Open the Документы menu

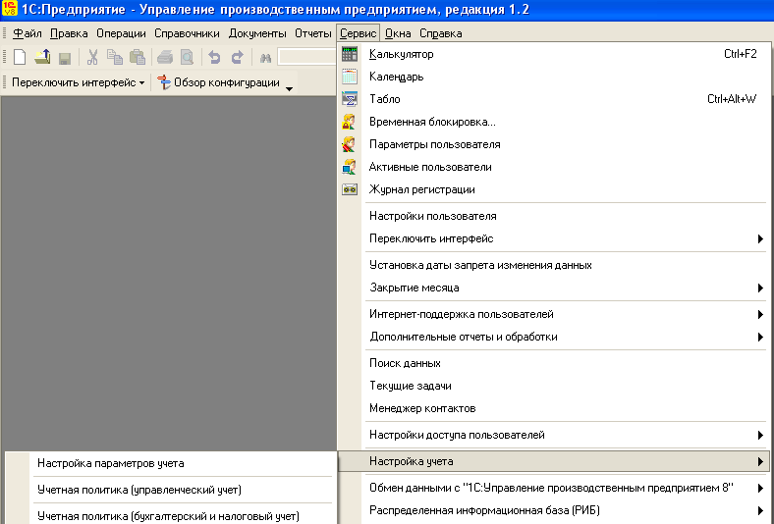257,33
